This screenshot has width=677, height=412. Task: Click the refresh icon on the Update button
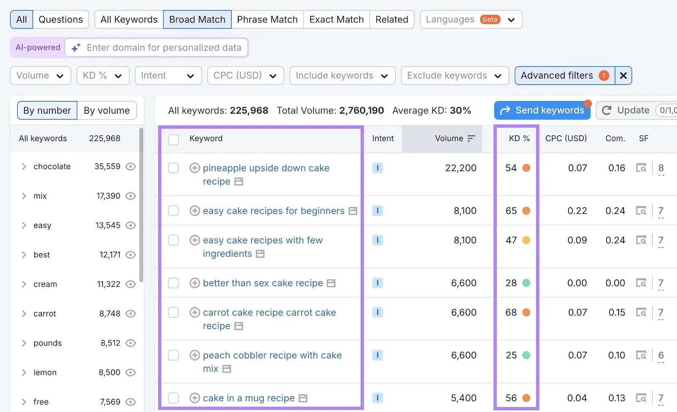point(607,110)
